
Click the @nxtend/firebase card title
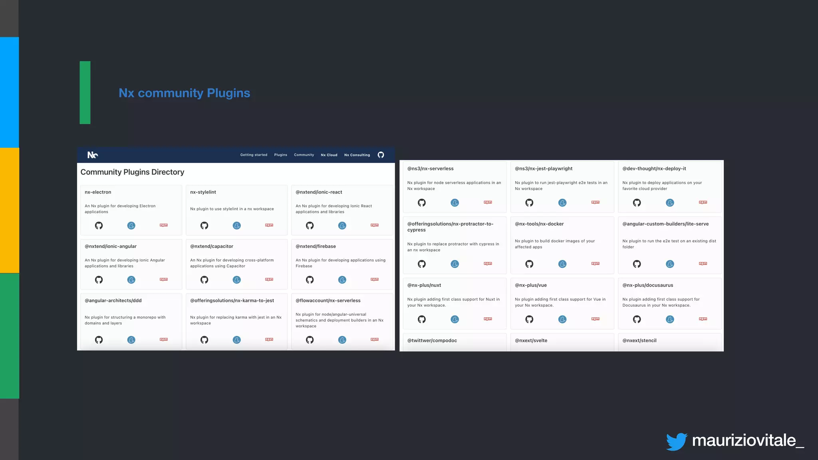coord(316,246)
